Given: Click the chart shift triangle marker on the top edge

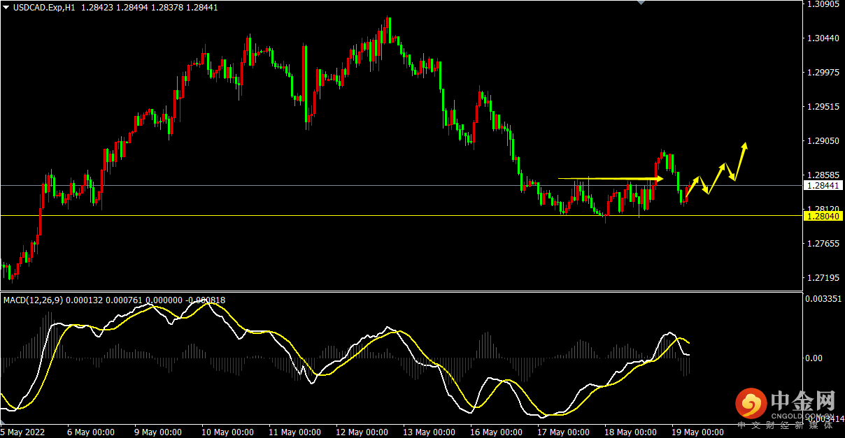Looking at the screenshot, I should point(641,3).
